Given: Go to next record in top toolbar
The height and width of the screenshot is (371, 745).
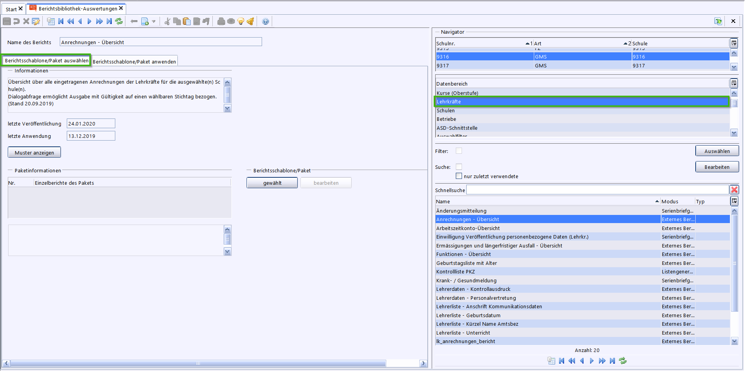Looking at the screenshot, I should [x=90, y=21].
